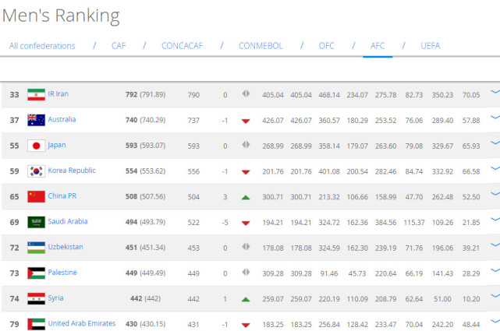500x331 pixels.
Task: Click the China PR flag icon
Action: coord(36,197)
